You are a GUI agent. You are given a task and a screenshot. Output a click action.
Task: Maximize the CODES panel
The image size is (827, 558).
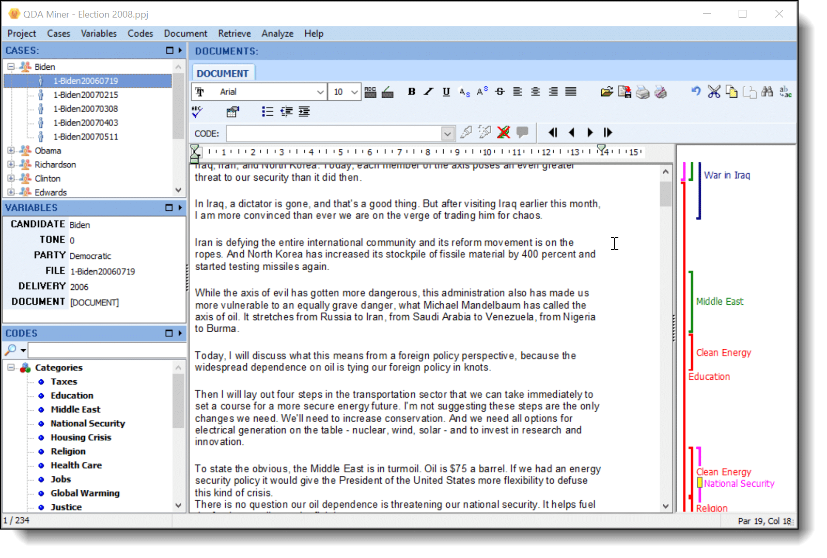169,333
